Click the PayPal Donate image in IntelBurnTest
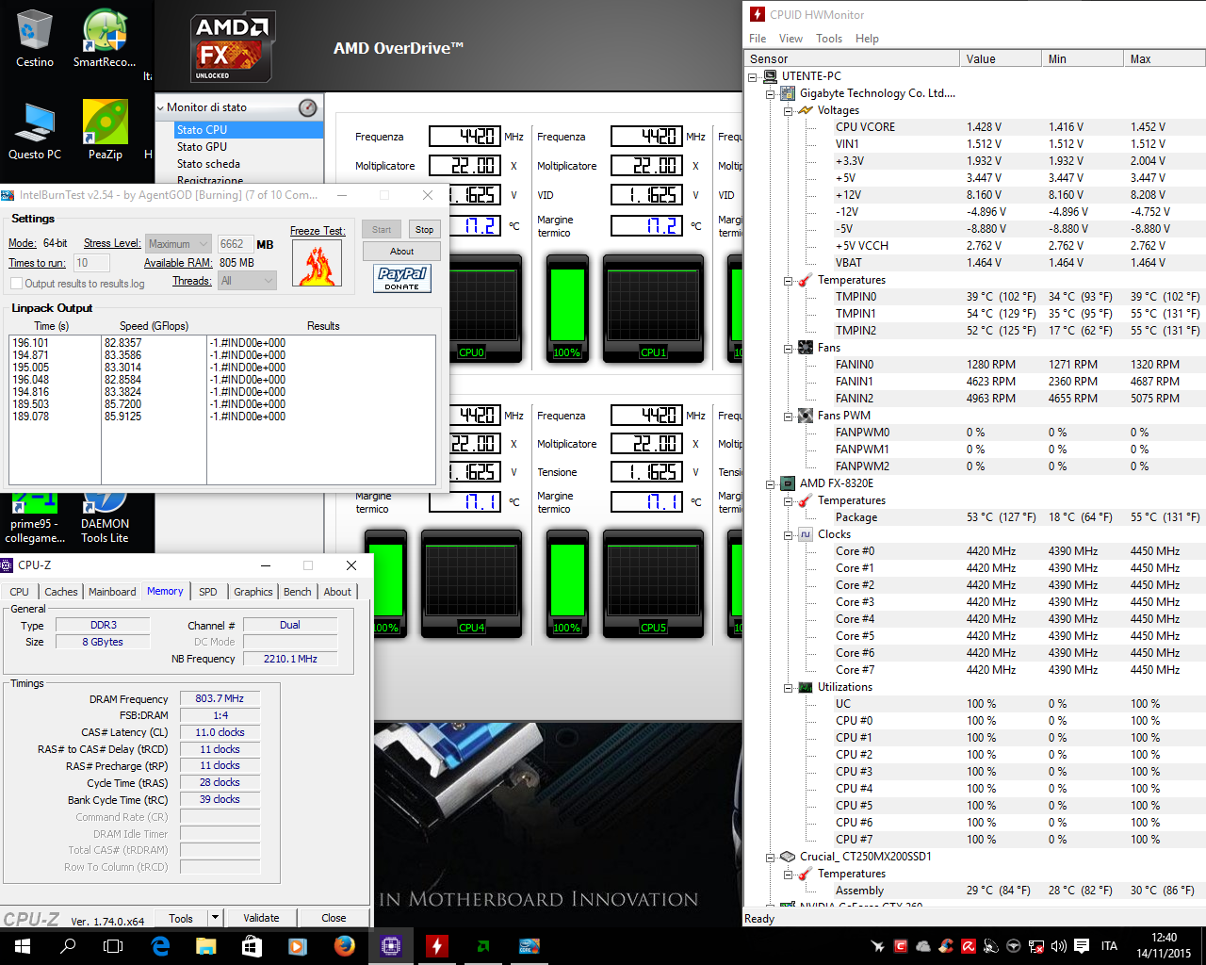This screenshot has height=965, width=1206. tap(402, 278)
